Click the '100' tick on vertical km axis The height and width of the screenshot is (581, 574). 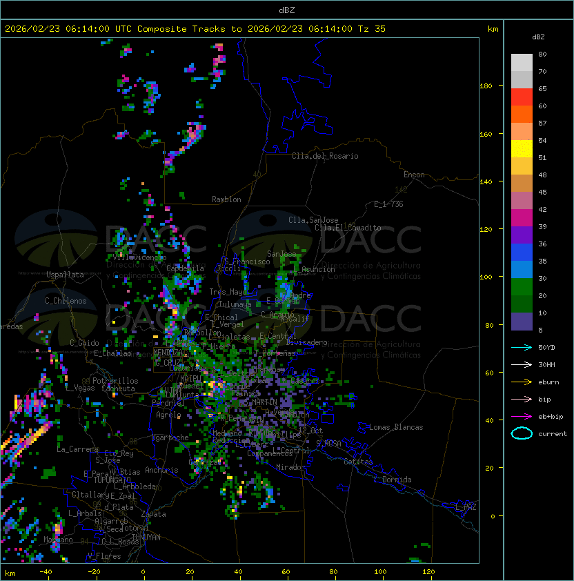click(x=486, y=277)
